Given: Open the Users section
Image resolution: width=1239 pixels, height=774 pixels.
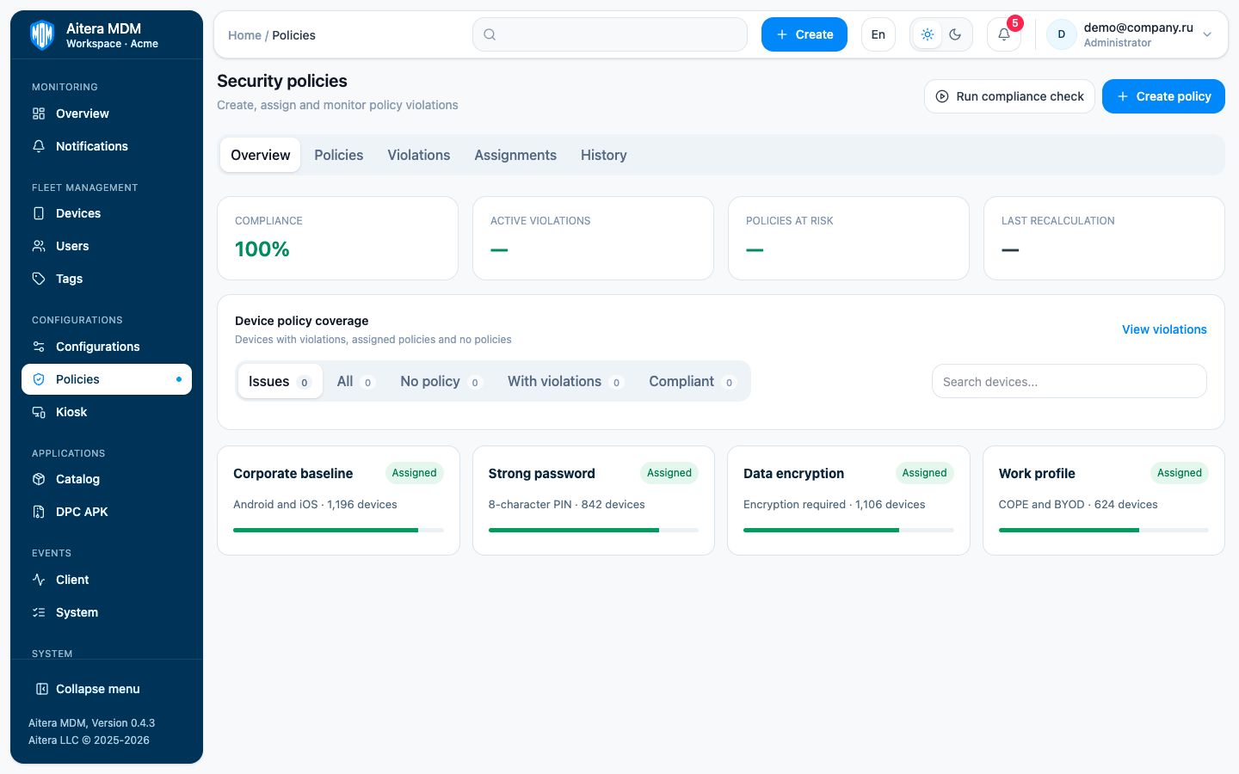Looking at the screenshot, I should [107, 246].
